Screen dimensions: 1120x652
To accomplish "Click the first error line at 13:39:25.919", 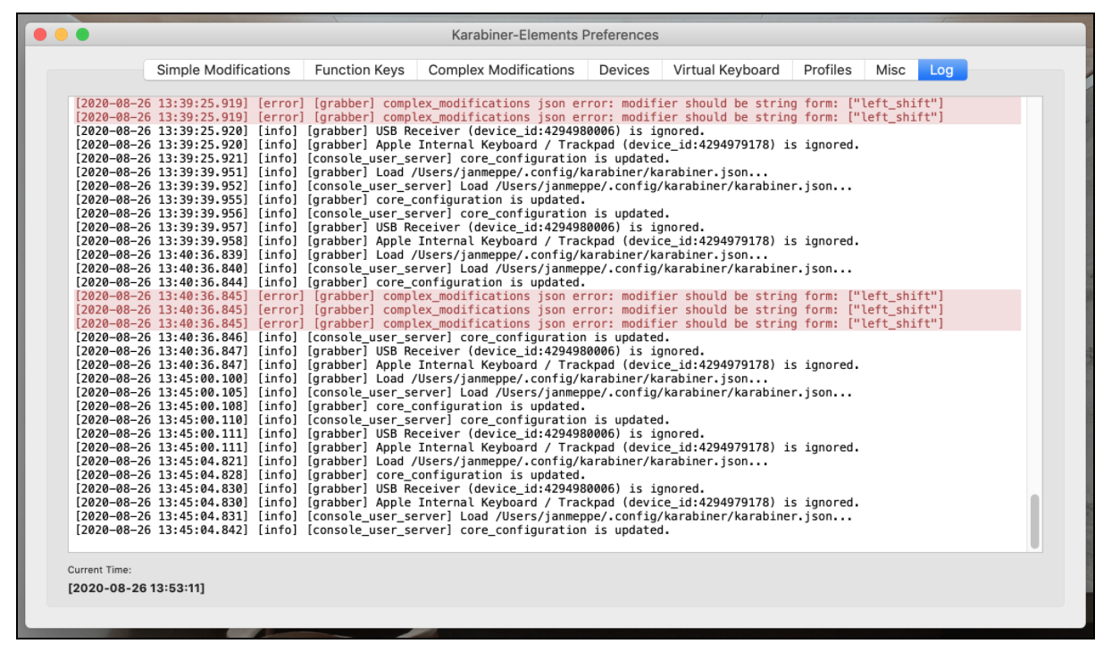I will 509,104.
